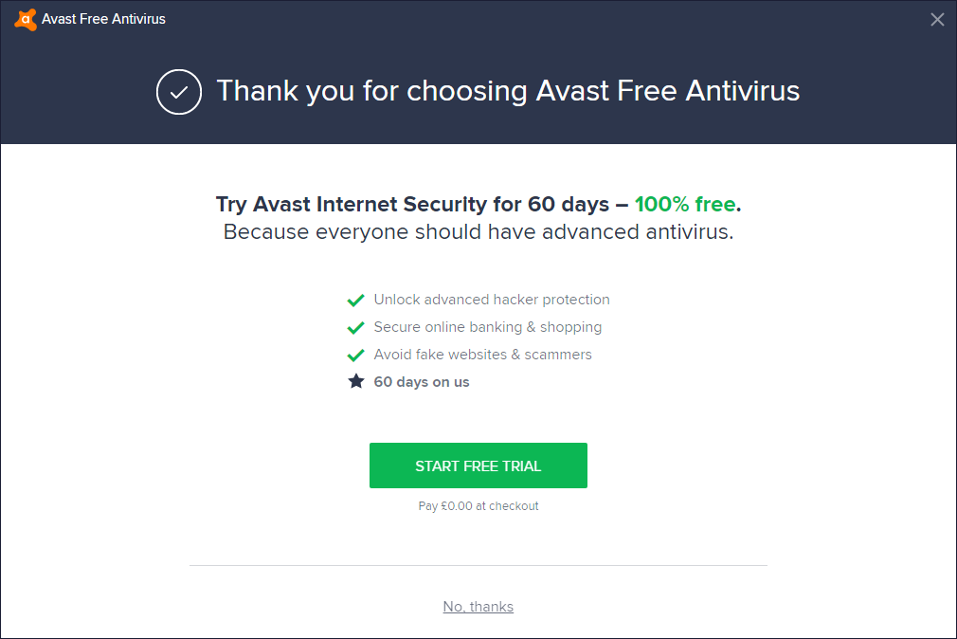Image resolution: width=957 pixels, height=639 pixels.
Task: Click the green check beside fake websites
Action: tap(355, 356)
